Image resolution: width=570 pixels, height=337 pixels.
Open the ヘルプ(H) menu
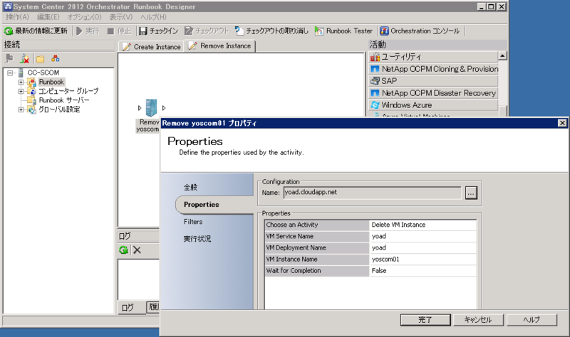click(x=153, y=17)
